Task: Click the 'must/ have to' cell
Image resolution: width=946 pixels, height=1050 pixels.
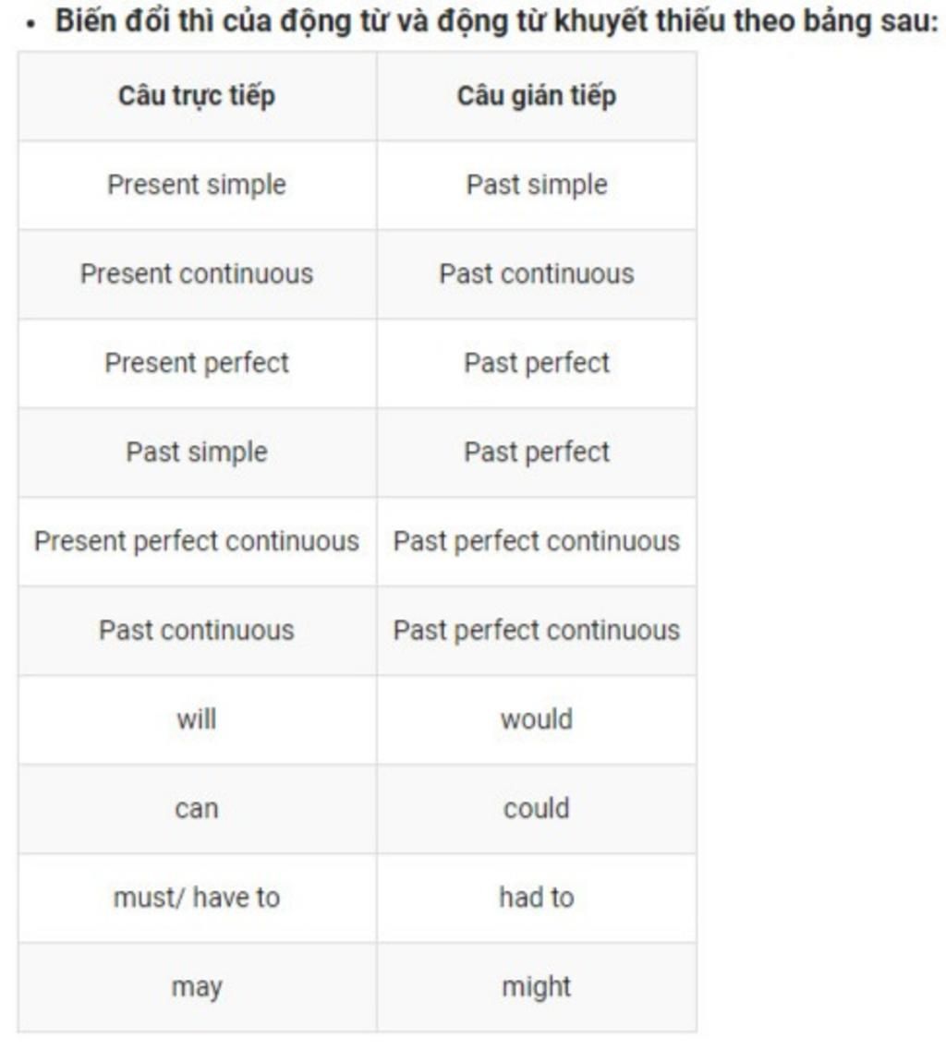Action: (x=197, y=898)
